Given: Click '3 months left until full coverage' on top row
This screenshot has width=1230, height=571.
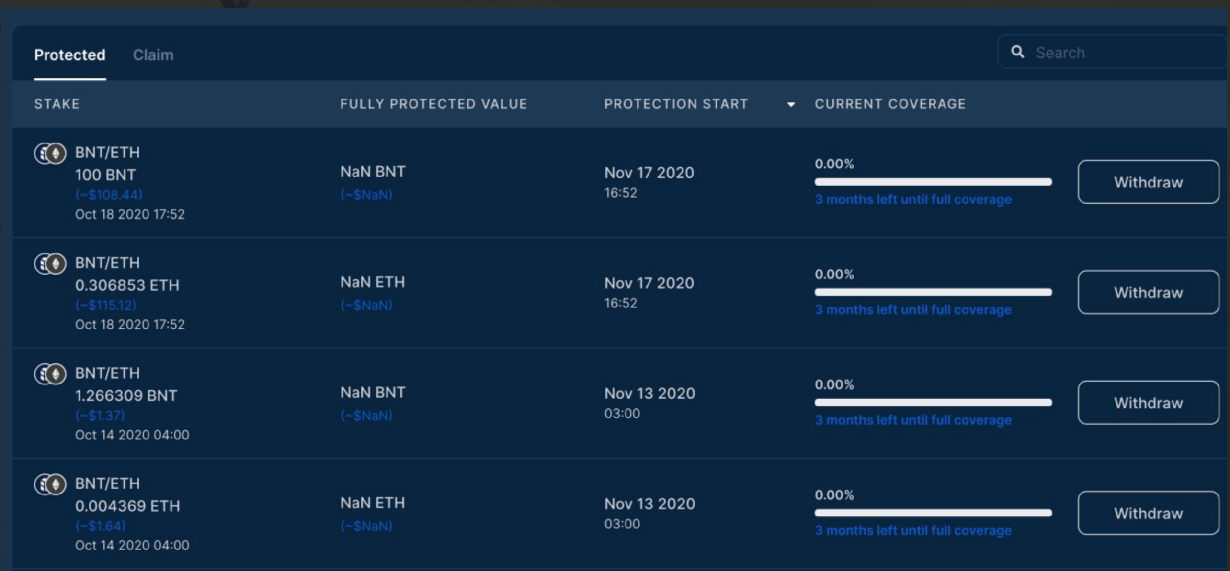Looking at the screenshot, I should pyautogui.click(x=913, y=199).
